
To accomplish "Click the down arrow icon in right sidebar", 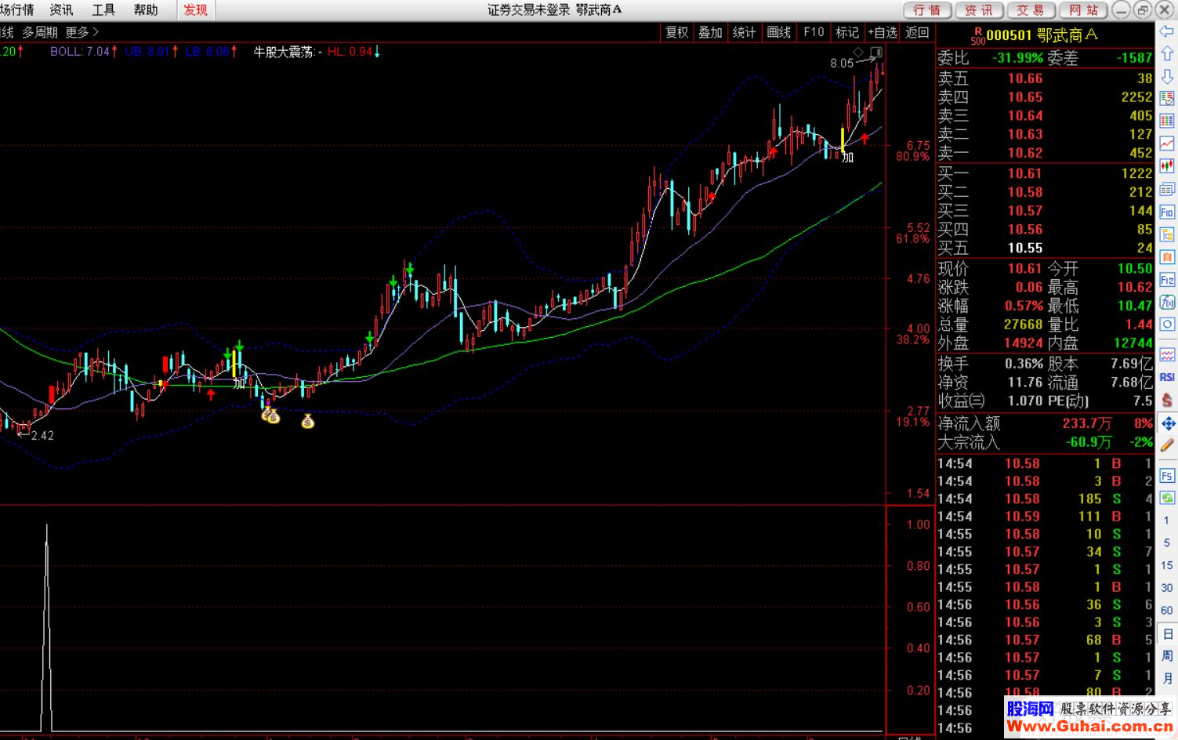I will tap(1167, 76).
